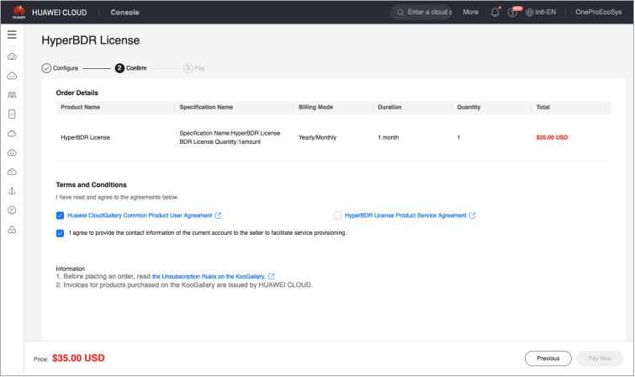Open external link icon beside Unsubscription Rules

[x=272, y=277]
